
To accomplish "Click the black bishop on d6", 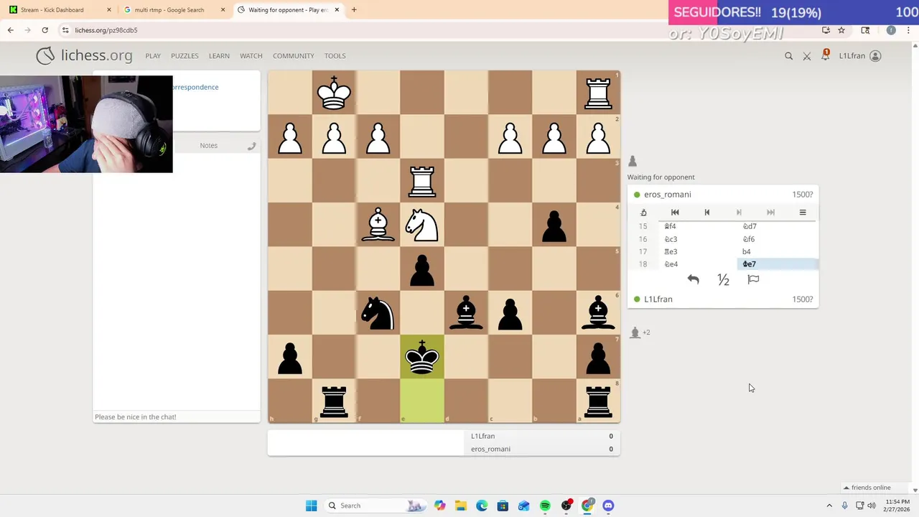I will [466, 313].
